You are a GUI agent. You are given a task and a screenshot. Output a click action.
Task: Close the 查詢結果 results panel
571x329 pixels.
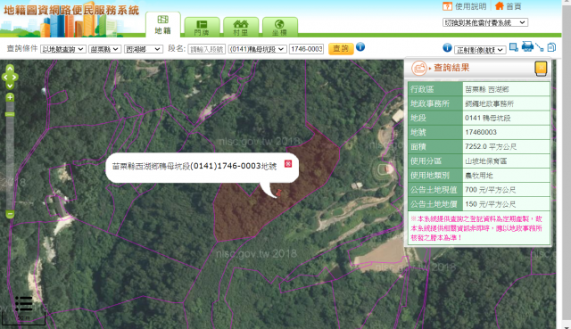tap(541, 68)
